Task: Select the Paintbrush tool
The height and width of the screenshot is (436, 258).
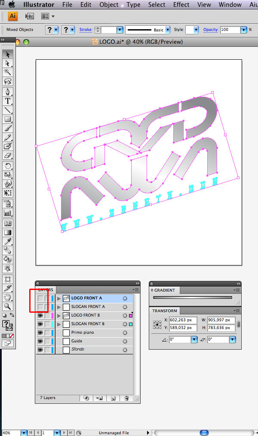Action: [7, 128]
